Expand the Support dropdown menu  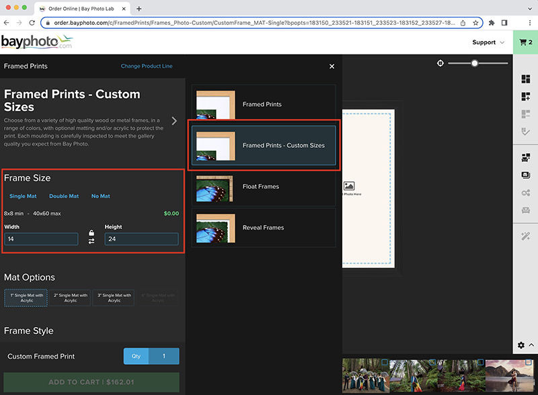coord(488,42)
